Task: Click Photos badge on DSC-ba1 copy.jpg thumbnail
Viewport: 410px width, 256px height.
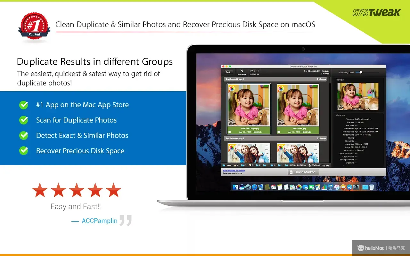Action: tap(232, 89)
